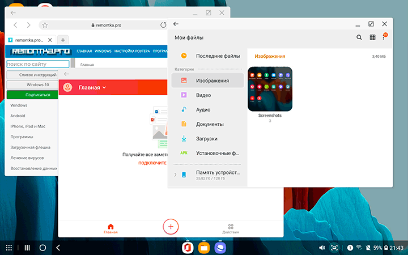Open Последние файлы in My Files
This screenshot has width=408, height=255.
(207, 56)
